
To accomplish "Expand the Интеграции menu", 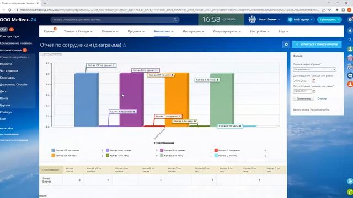I will tap(193, 31).
